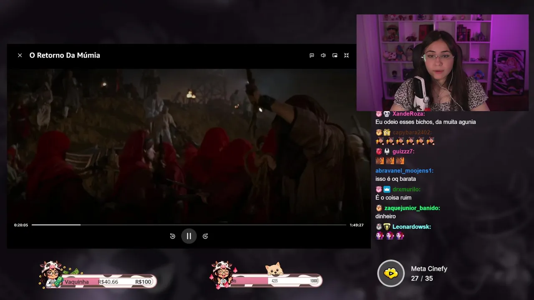Click the badge icon beside guizzz7

[387, 151]
